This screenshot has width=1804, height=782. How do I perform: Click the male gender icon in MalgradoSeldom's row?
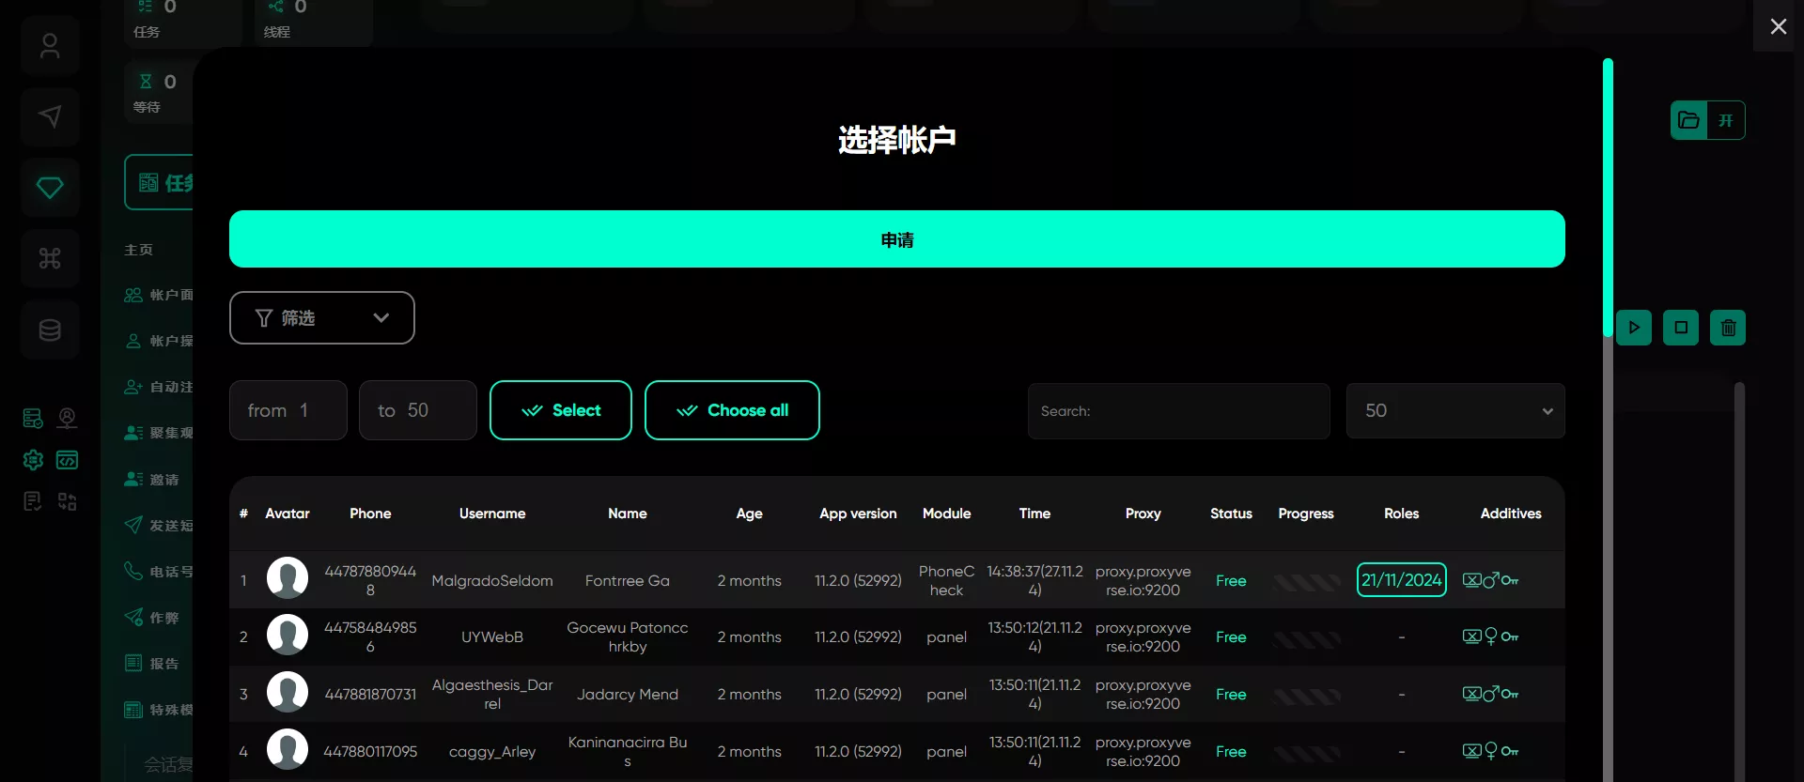pos(1491,580)
